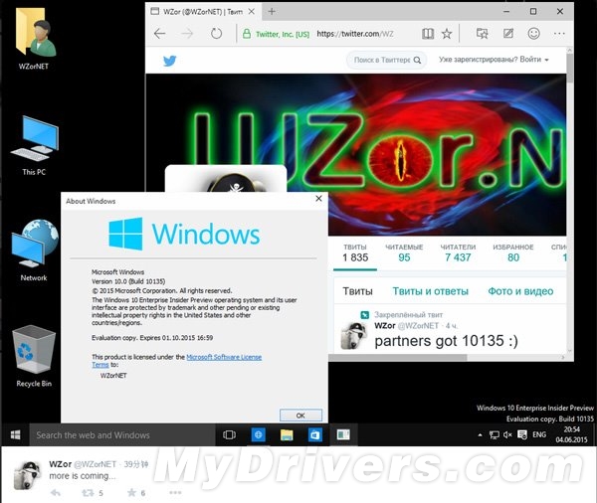Confirm About Windows with OK button

pyautogui.click(x=300, y=416)
